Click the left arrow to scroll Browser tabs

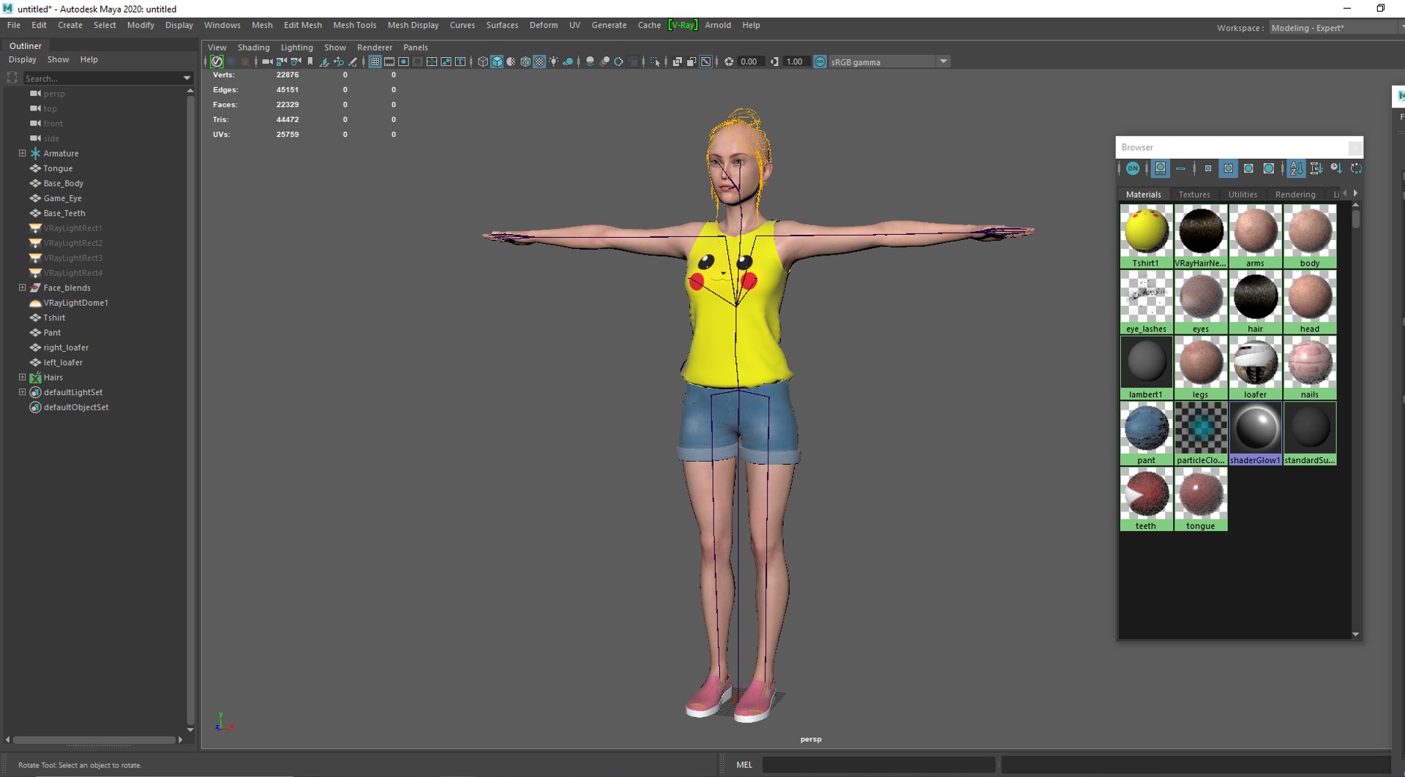click(x=1344, y=193)
